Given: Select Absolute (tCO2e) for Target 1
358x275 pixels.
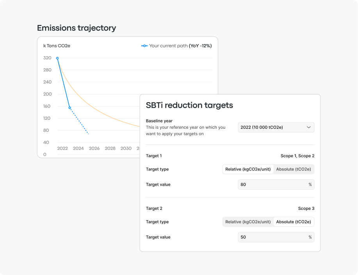Looking at the screenshot, I should pos(294,169).
